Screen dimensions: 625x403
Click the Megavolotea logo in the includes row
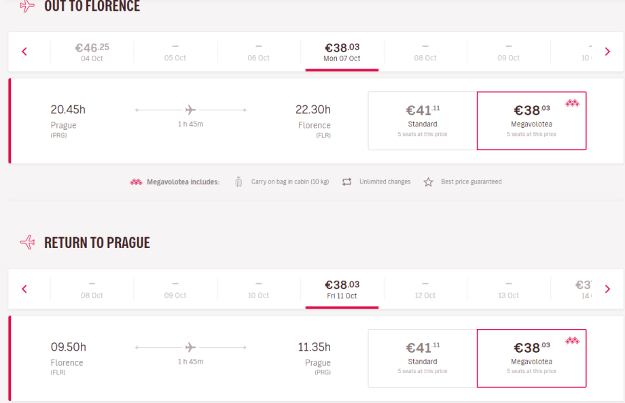tap(136, 182)
